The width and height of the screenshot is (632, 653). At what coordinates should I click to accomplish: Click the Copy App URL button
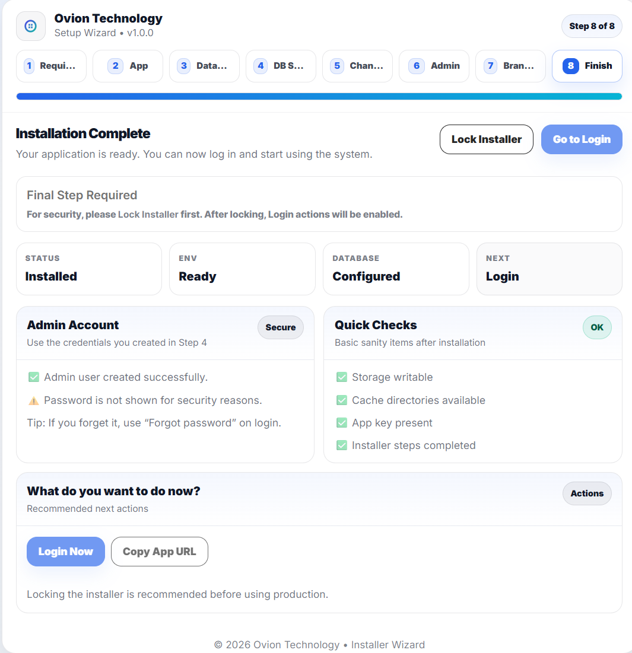(x=159, y=552)
